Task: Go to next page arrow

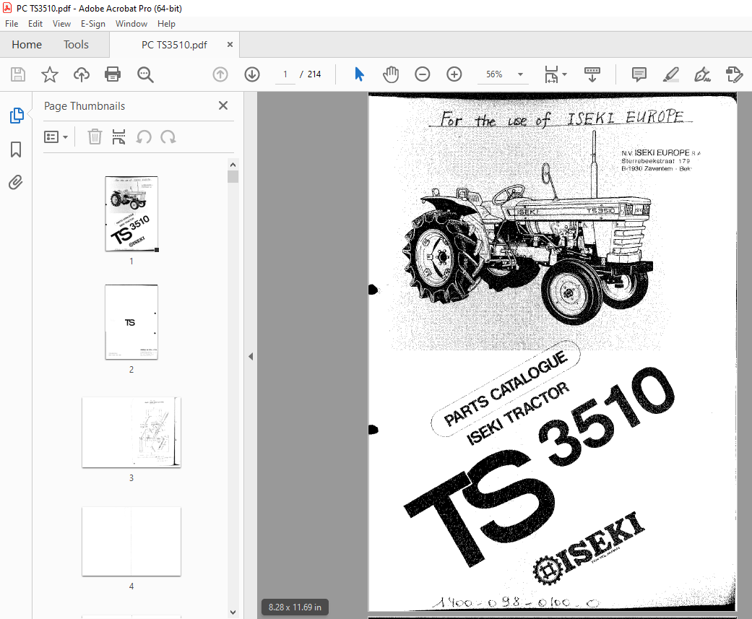Action: (252, 74)
